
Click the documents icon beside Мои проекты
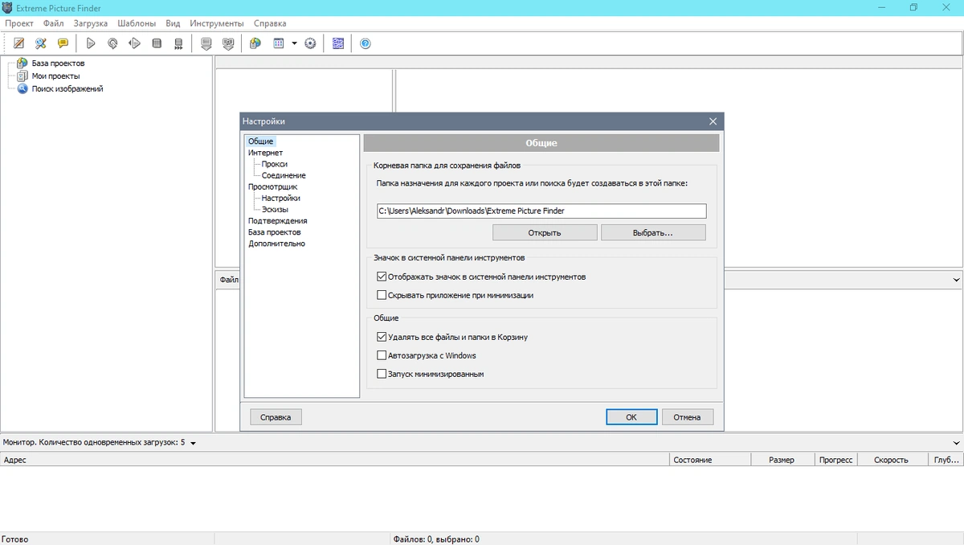(22, 76)
